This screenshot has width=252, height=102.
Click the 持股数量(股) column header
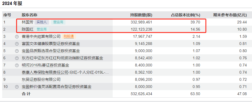tap(141, 15)
